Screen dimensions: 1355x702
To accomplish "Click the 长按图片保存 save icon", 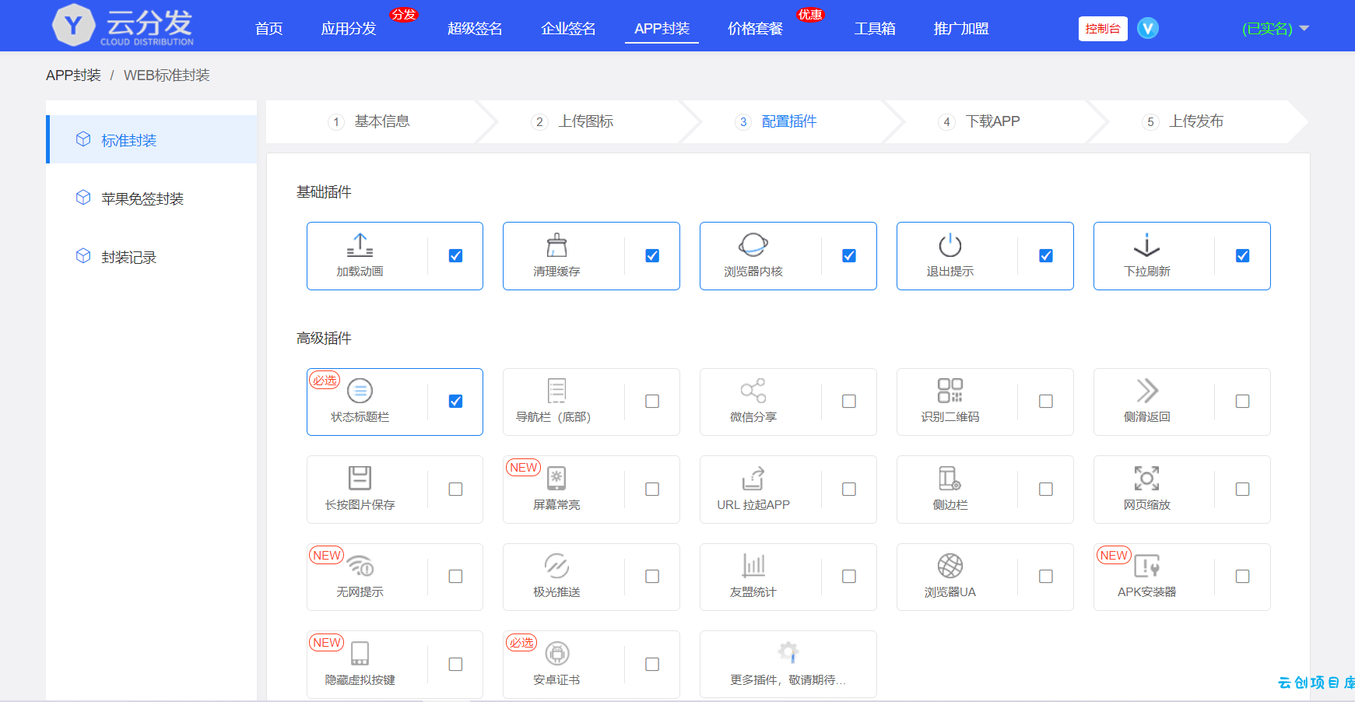I will (x=360, y=478).
